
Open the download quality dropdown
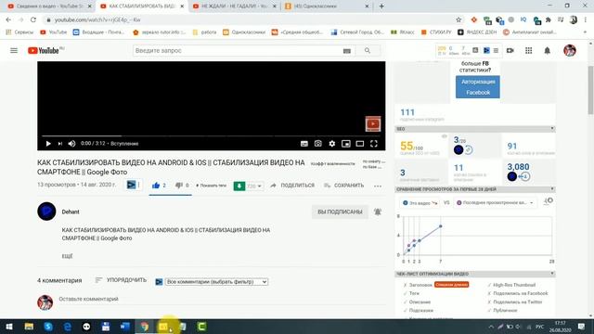coord(254,186)
